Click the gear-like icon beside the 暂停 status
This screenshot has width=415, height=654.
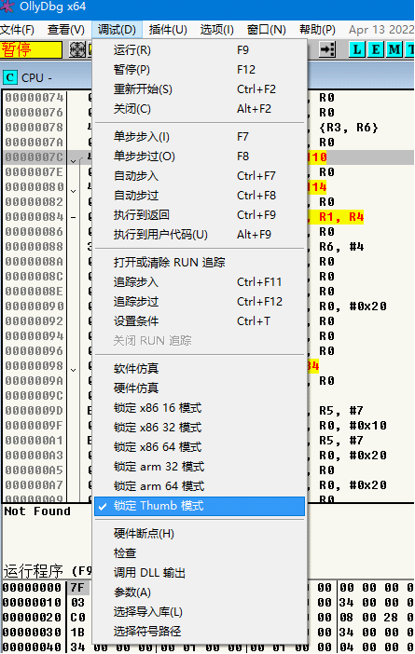pos(77,49)
